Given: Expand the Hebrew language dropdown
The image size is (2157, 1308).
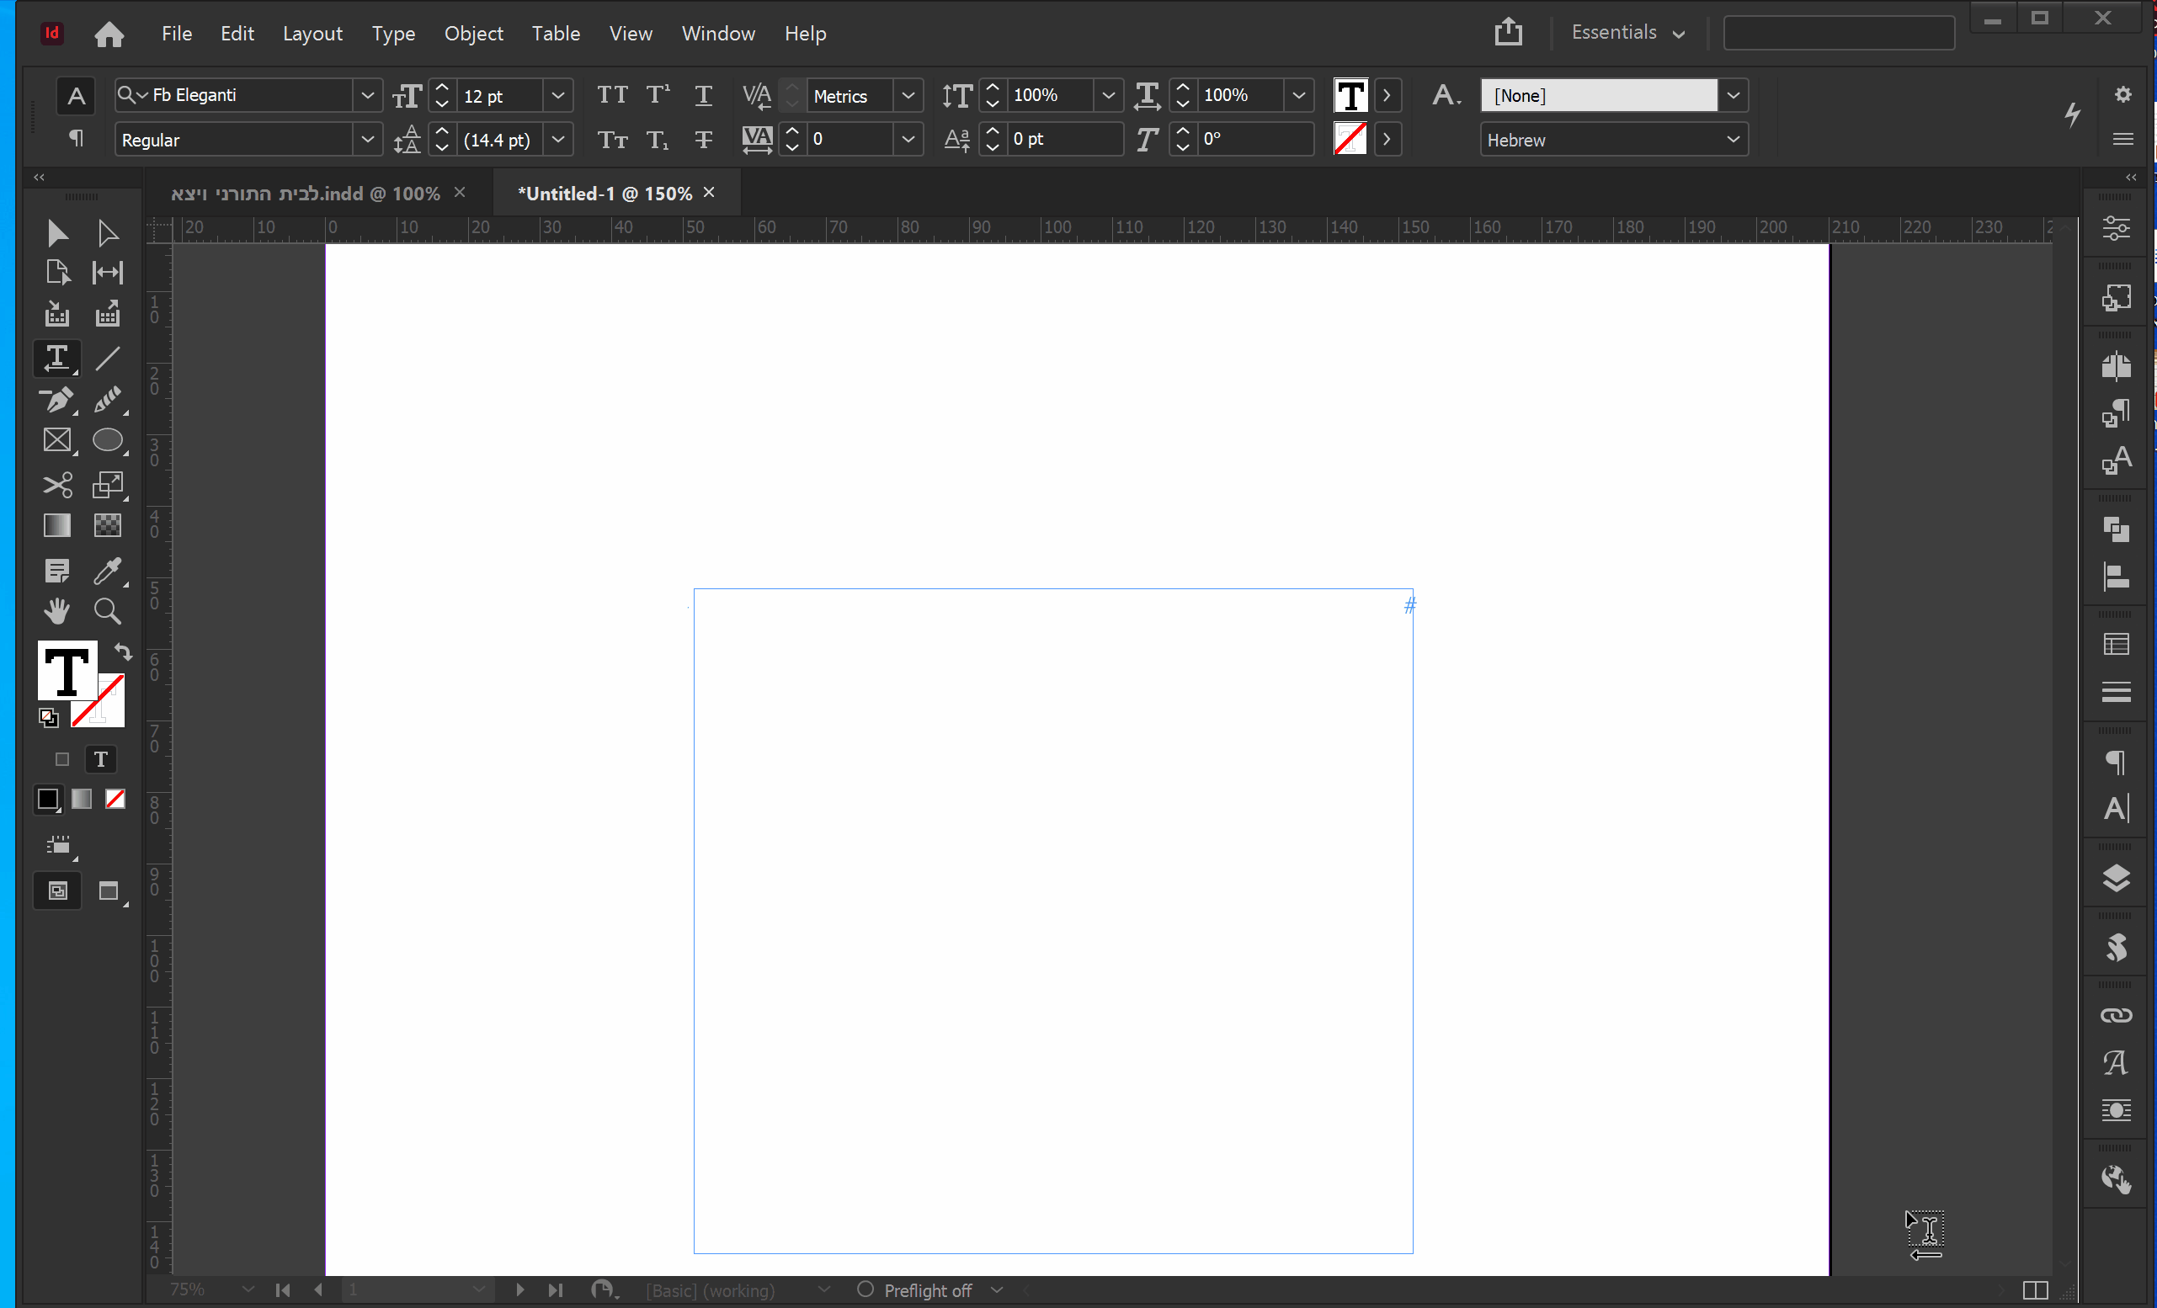Looking at the screenshot, I should pyautogui.click(x=1733, y=139).
